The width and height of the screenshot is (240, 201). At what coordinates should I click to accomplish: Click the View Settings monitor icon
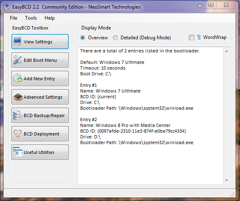pyautogui.click(x=17, y=41)
